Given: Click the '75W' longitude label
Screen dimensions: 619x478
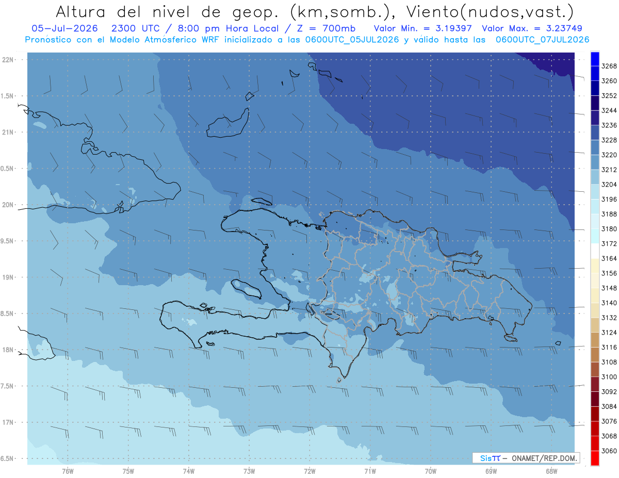Looking at the screenshot, I should click(x=128, y=471).
